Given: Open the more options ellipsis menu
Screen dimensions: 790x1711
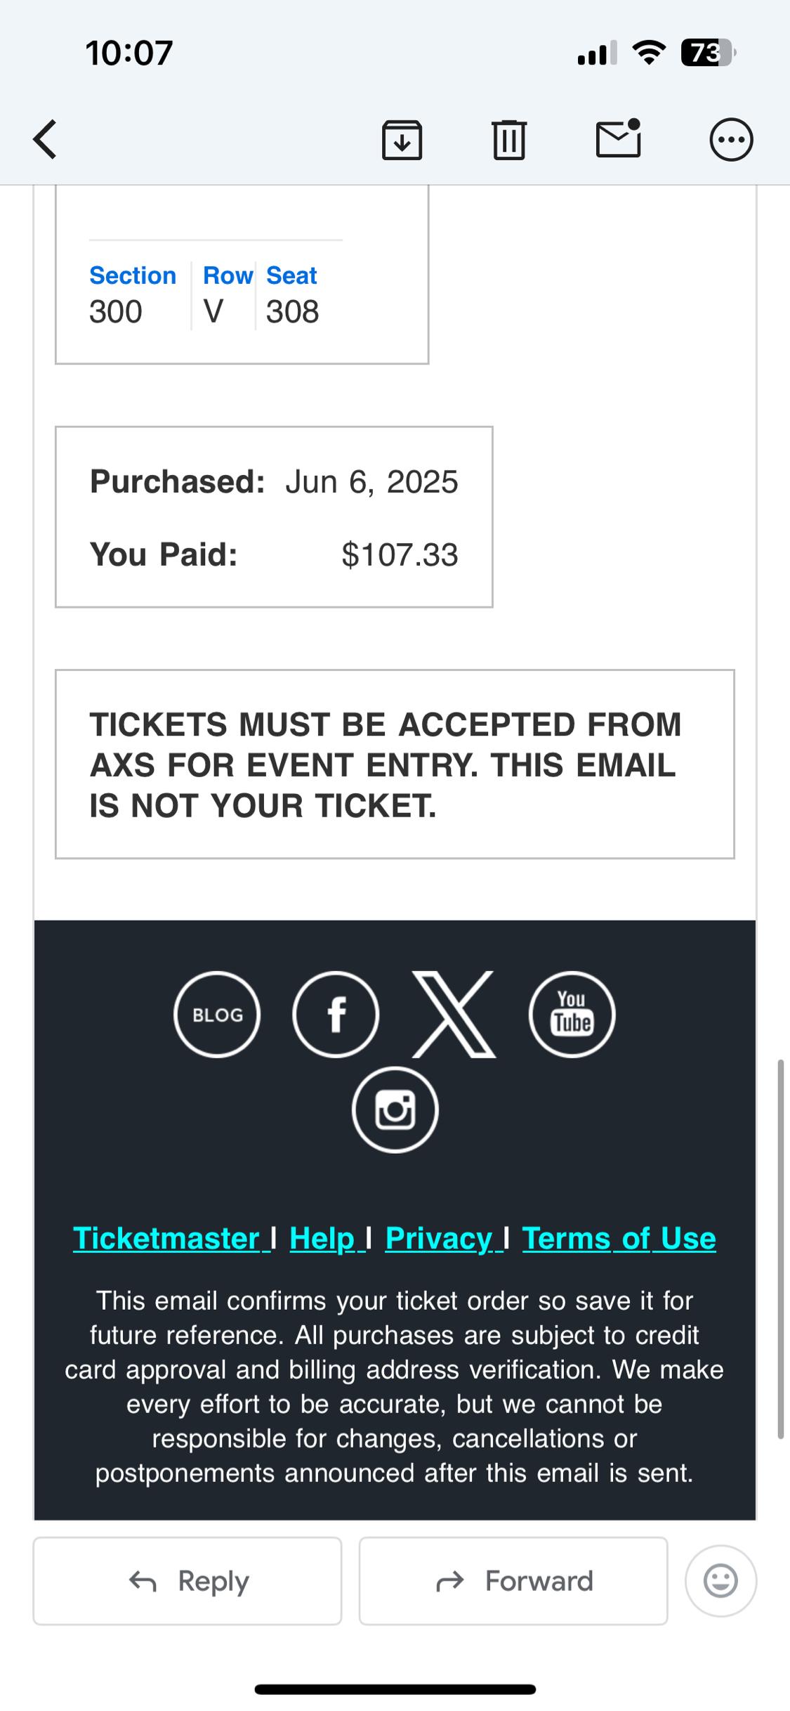Looking at the screenshot, I should point(731,139).
